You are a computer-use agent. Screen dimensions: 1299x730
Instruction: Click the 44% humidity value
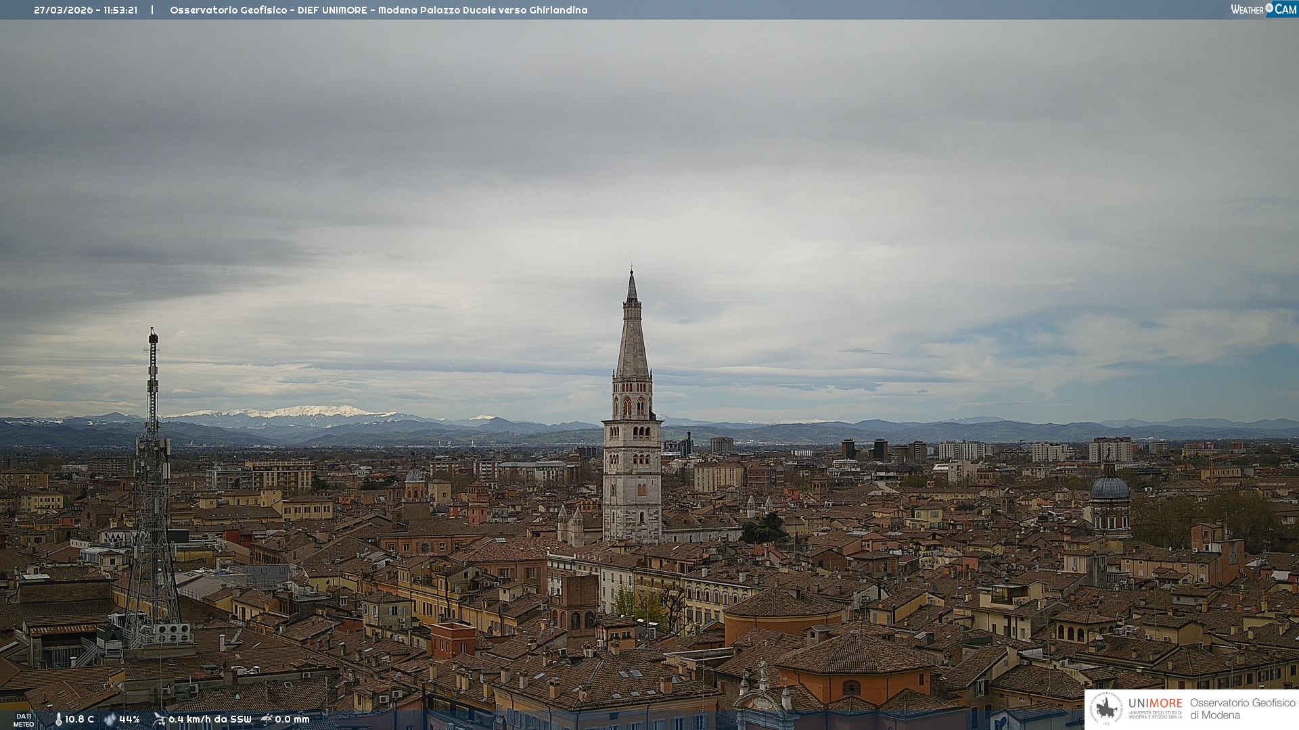coord(129,719)
